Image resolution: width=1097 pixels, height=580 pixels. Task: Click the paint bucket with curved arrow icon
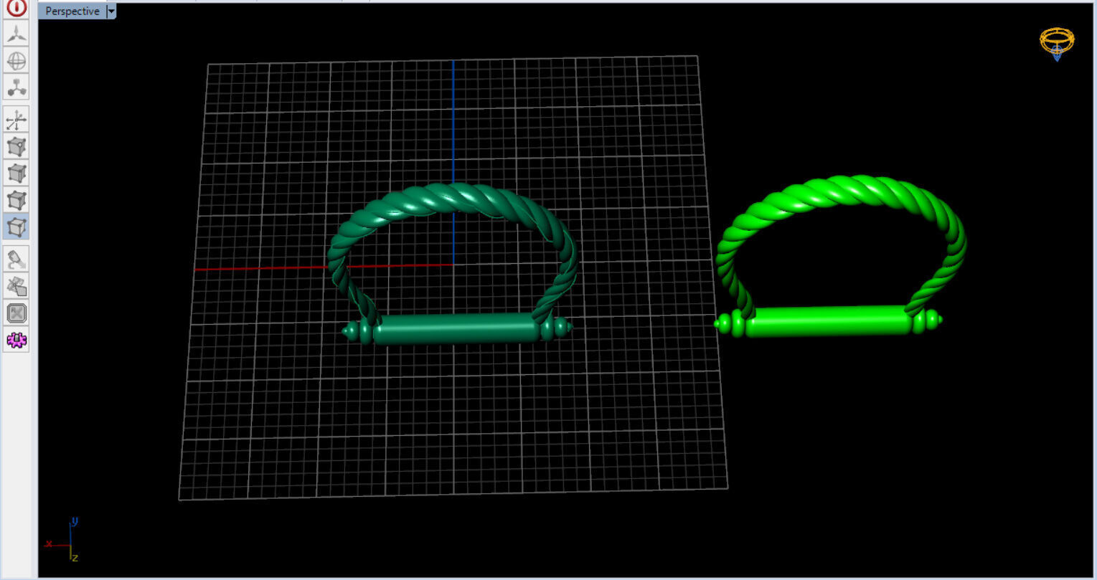[17, 259]
